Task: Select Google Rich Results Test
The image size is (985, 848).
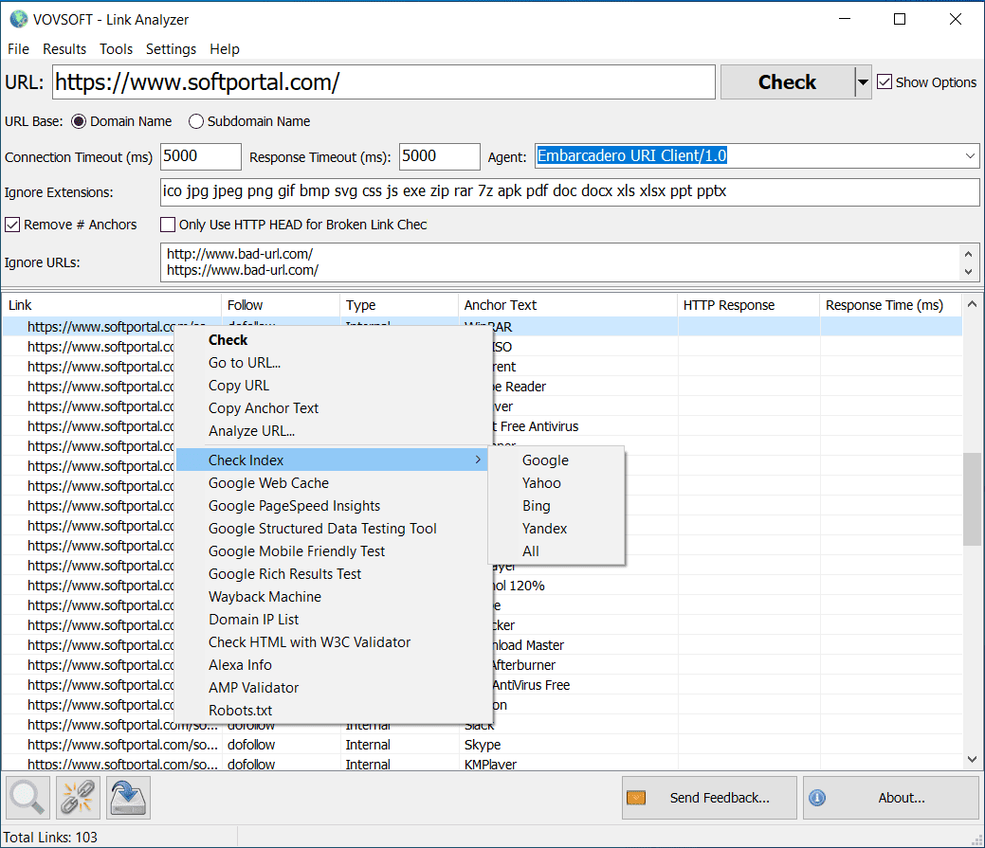Action: (332, 574)
